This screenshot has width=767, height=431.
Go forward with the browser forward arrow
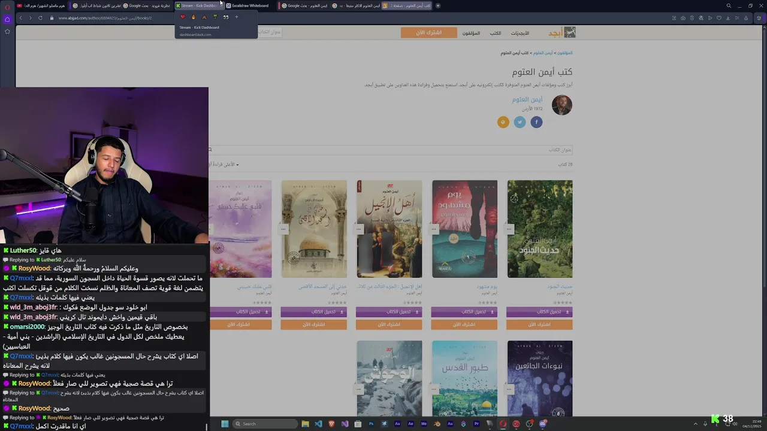pyautogui.click(x=29, y=18)
